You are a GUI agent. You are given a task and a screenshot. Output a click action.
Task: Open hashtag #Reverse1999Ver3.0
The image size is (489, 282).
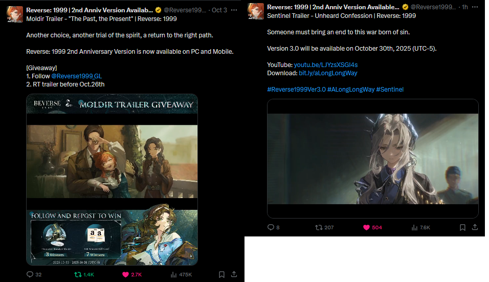[296, 90]
